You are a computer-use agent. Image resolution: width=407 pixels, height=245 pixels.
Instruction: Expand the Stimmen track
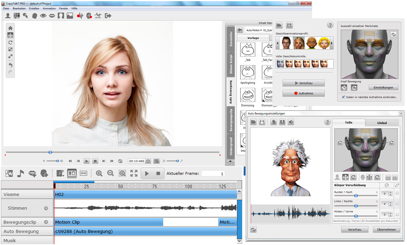pos(46,208)
